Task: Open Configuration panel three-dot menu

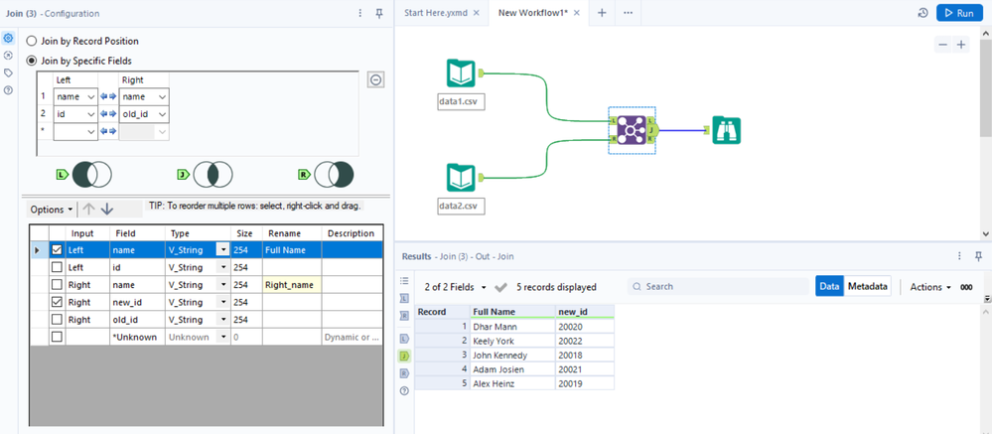Action: pyautogui.click(x=360, y=13)
